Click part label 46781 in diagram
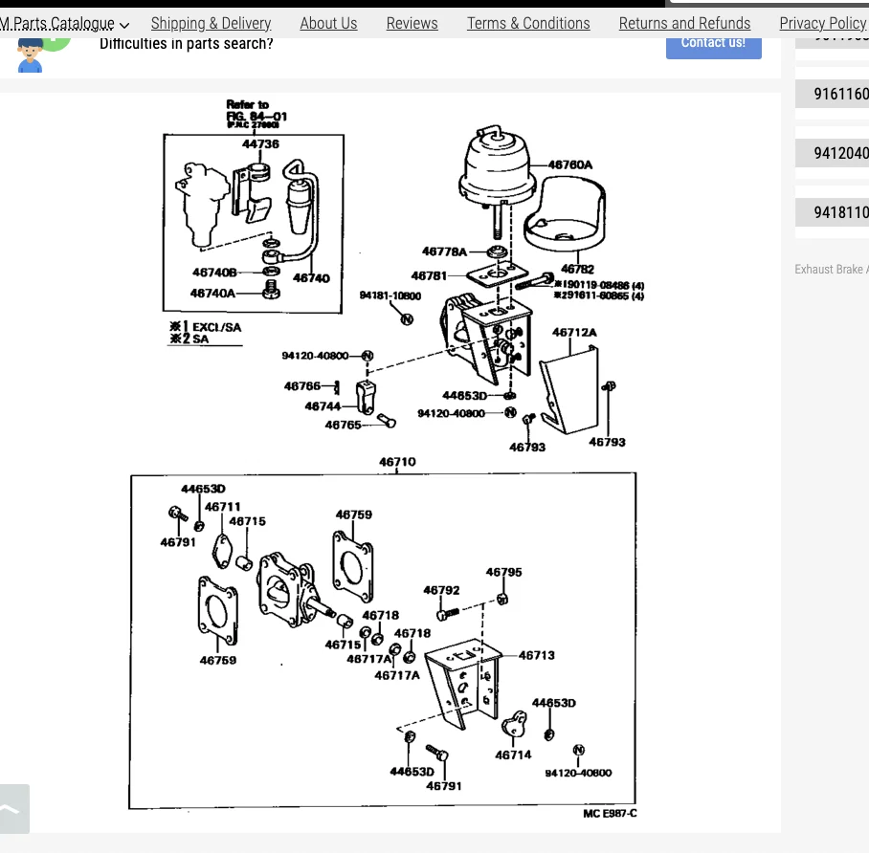This screenshot has height=853, width=869. click(x=429, y=275)
